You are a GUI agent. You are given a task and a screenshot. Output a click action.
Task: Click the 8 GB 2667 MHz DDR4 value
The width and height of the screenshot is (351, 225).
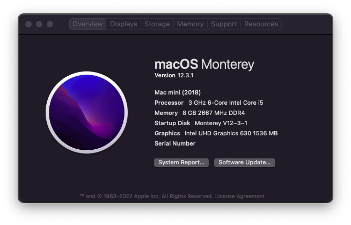(x=214, y=113)
